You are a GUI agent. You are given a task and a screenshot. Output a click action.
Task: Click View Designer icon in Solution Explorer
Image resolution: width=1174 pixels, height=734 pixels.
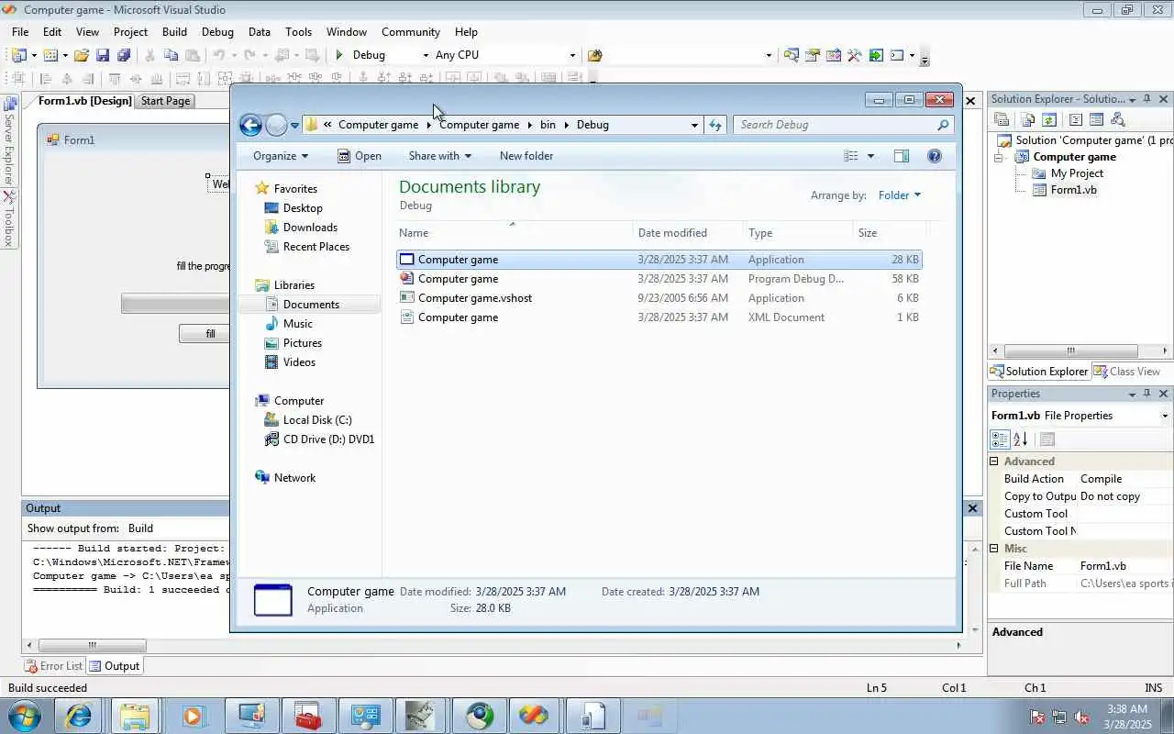(x=1096, y=119)
